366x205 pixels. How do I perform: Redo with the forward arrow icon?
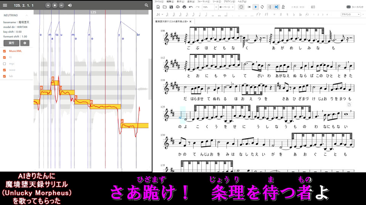tap(197, 7)
